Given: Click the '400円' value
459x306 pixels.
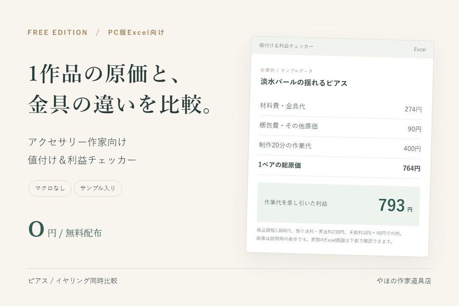Looking at the screenshot, I should (x=412, y=149).
